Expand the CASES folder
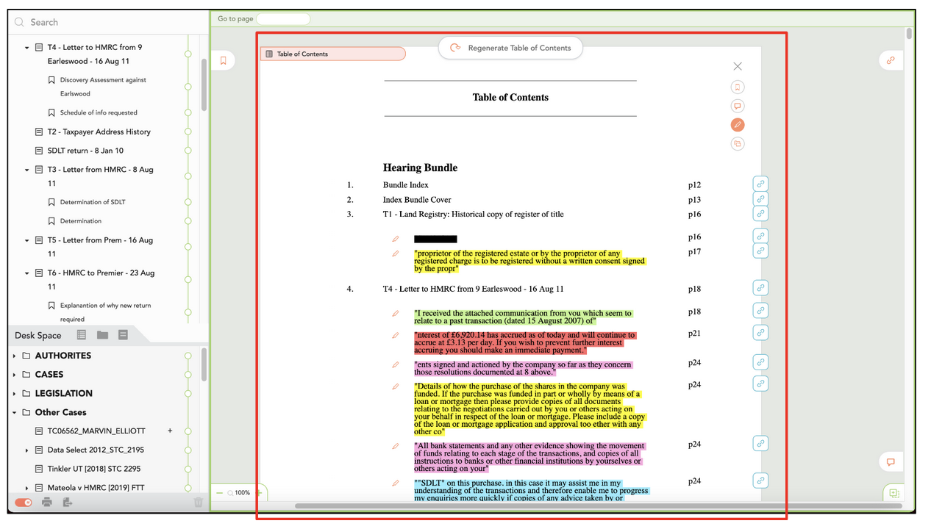 pyautogui.click(x=15, y=375)
